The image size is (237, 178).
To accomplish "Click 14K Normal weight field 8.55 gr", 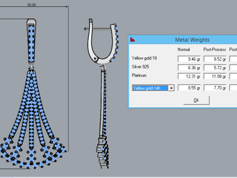I will [189, 88].
